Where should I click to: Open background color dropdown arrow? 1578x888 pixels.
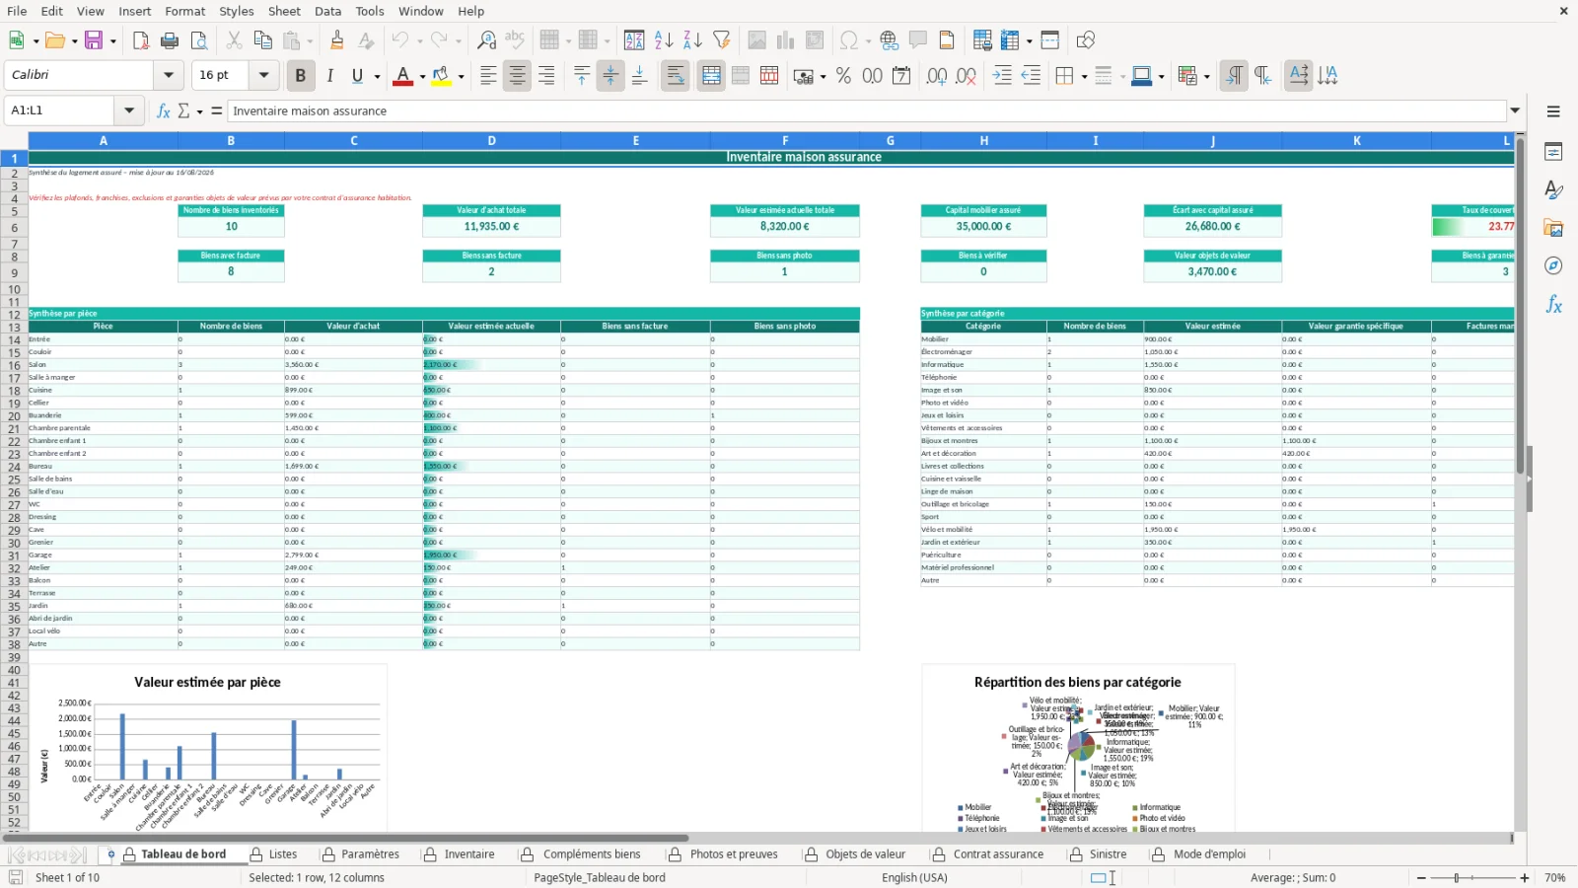[x=461, y=76]
